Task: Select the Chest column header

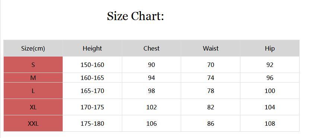Action: pyautogui.click(x=151, y=48)
